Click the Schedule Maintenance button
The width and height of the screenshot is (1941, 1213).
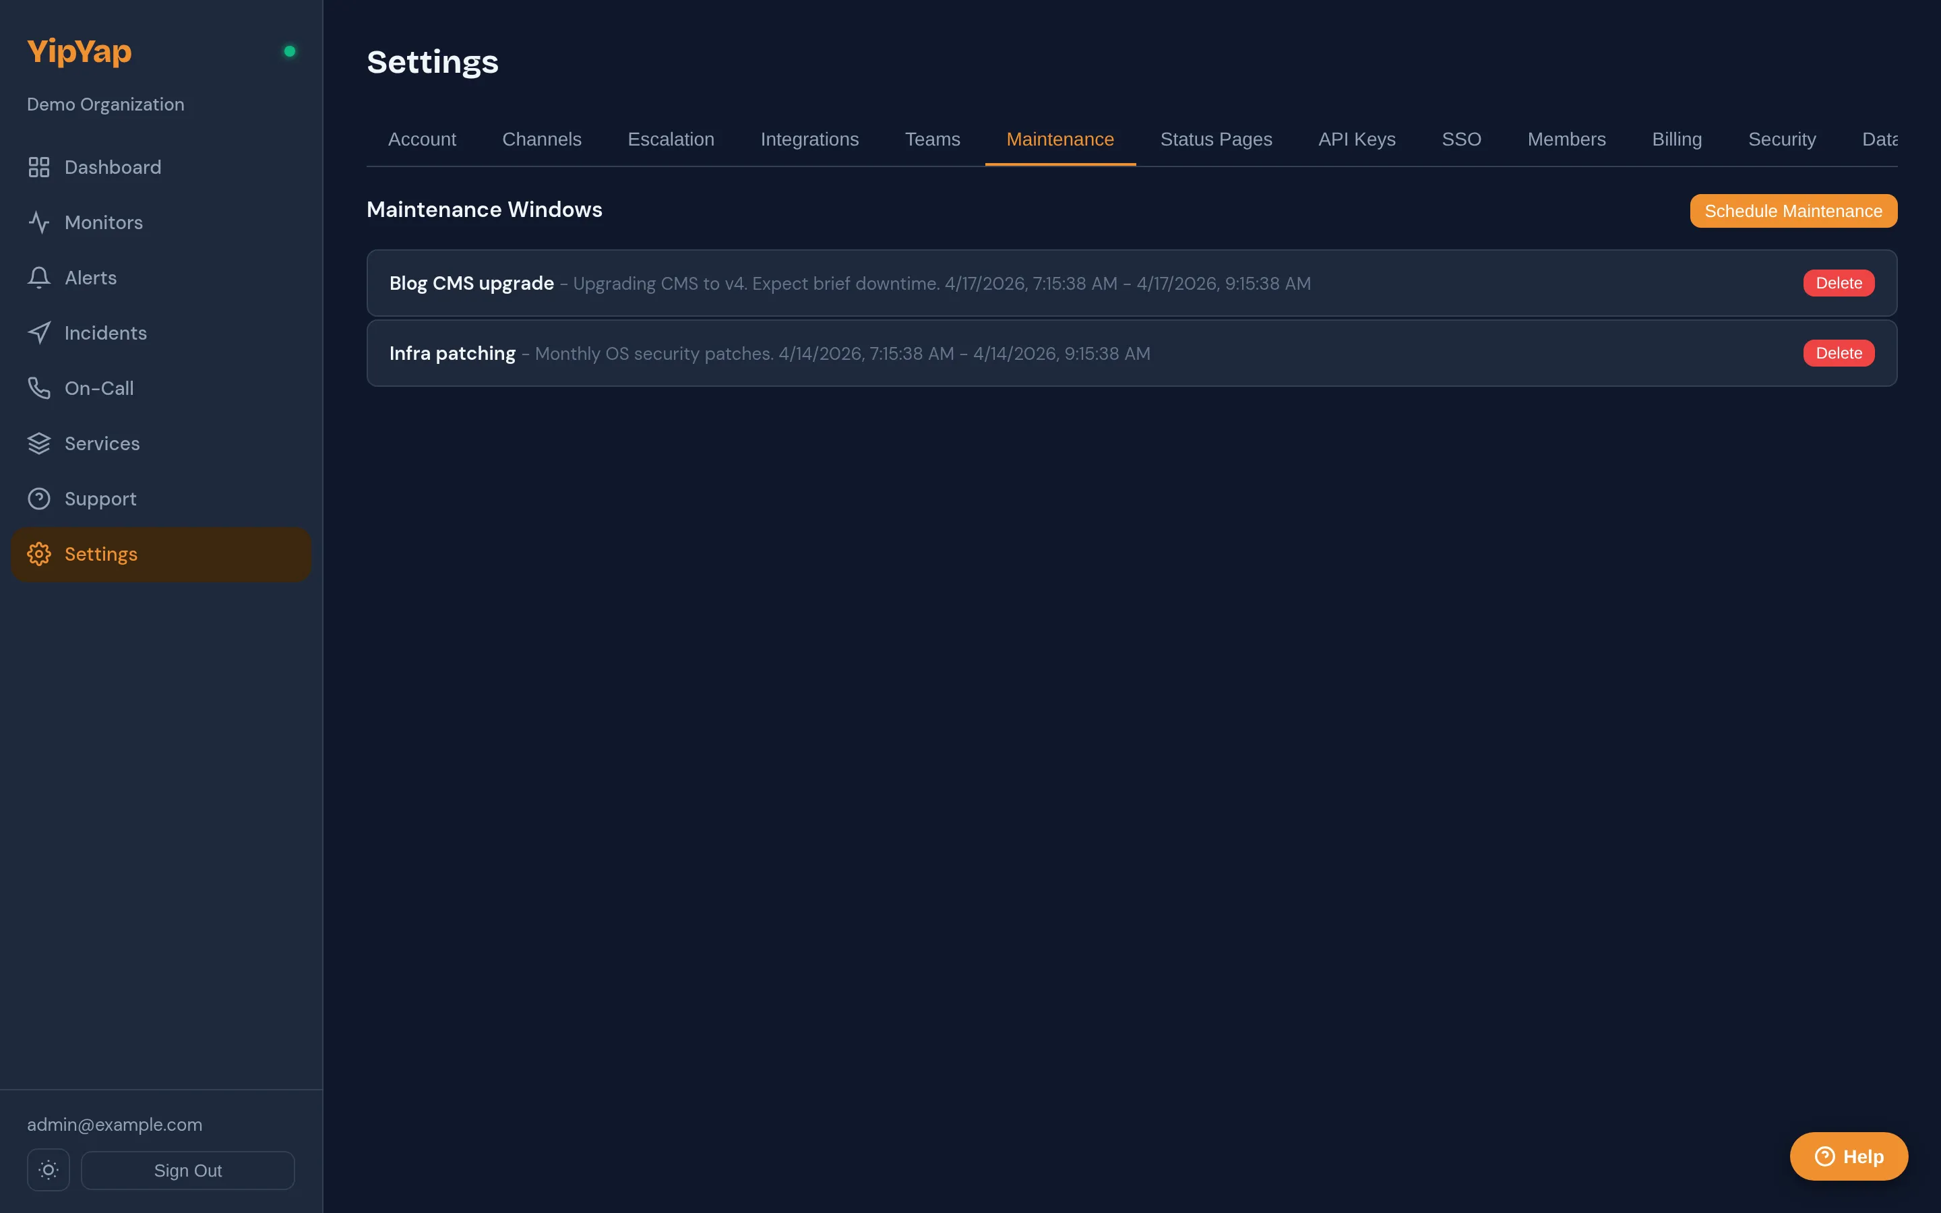coord(1793,211)
